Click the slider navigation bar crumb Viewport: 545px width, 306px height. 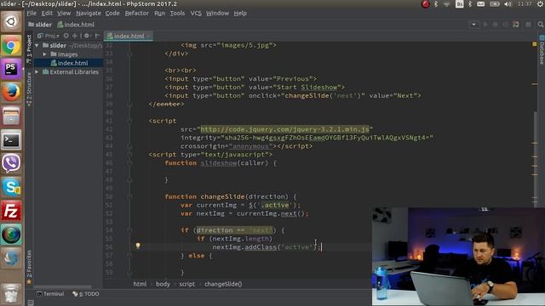pos(40,25)
